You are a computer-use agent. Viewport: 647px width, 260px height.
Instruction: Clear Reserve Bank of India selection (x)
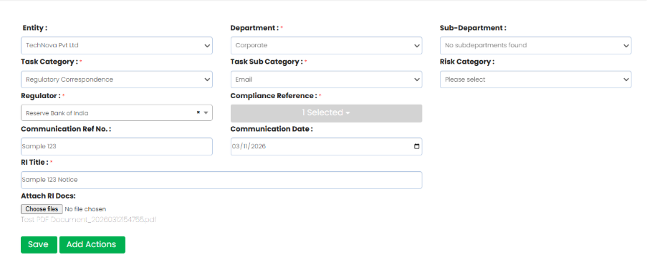198,112
